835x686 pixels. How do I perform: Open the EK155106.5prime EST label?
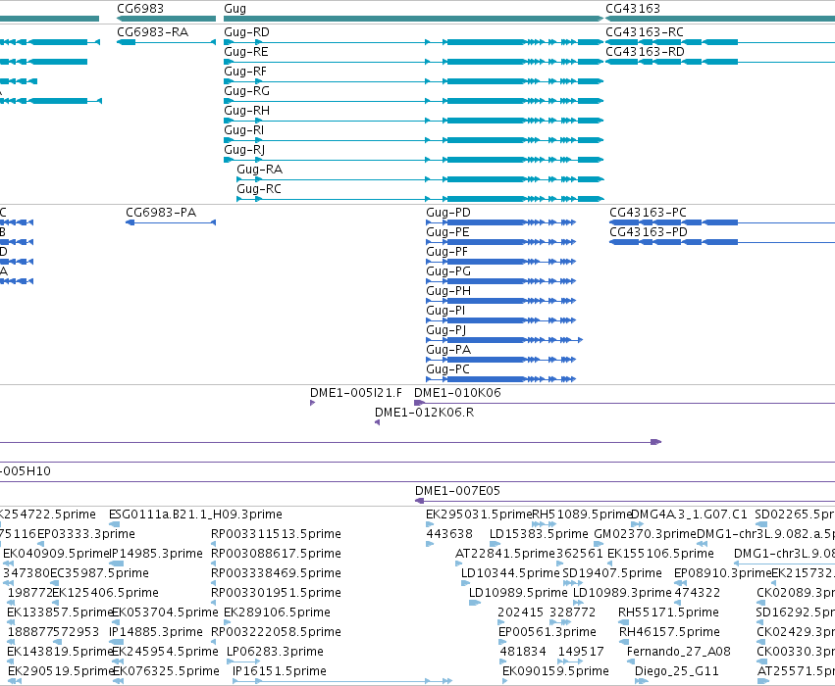coord(660,554)
